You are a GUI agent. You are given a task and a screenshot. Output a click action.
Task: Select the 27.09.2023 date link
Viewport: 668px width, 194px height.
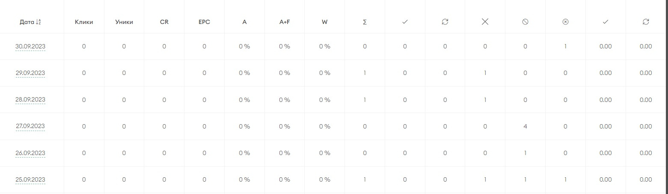pyautogui.click(x=30, y=126)
